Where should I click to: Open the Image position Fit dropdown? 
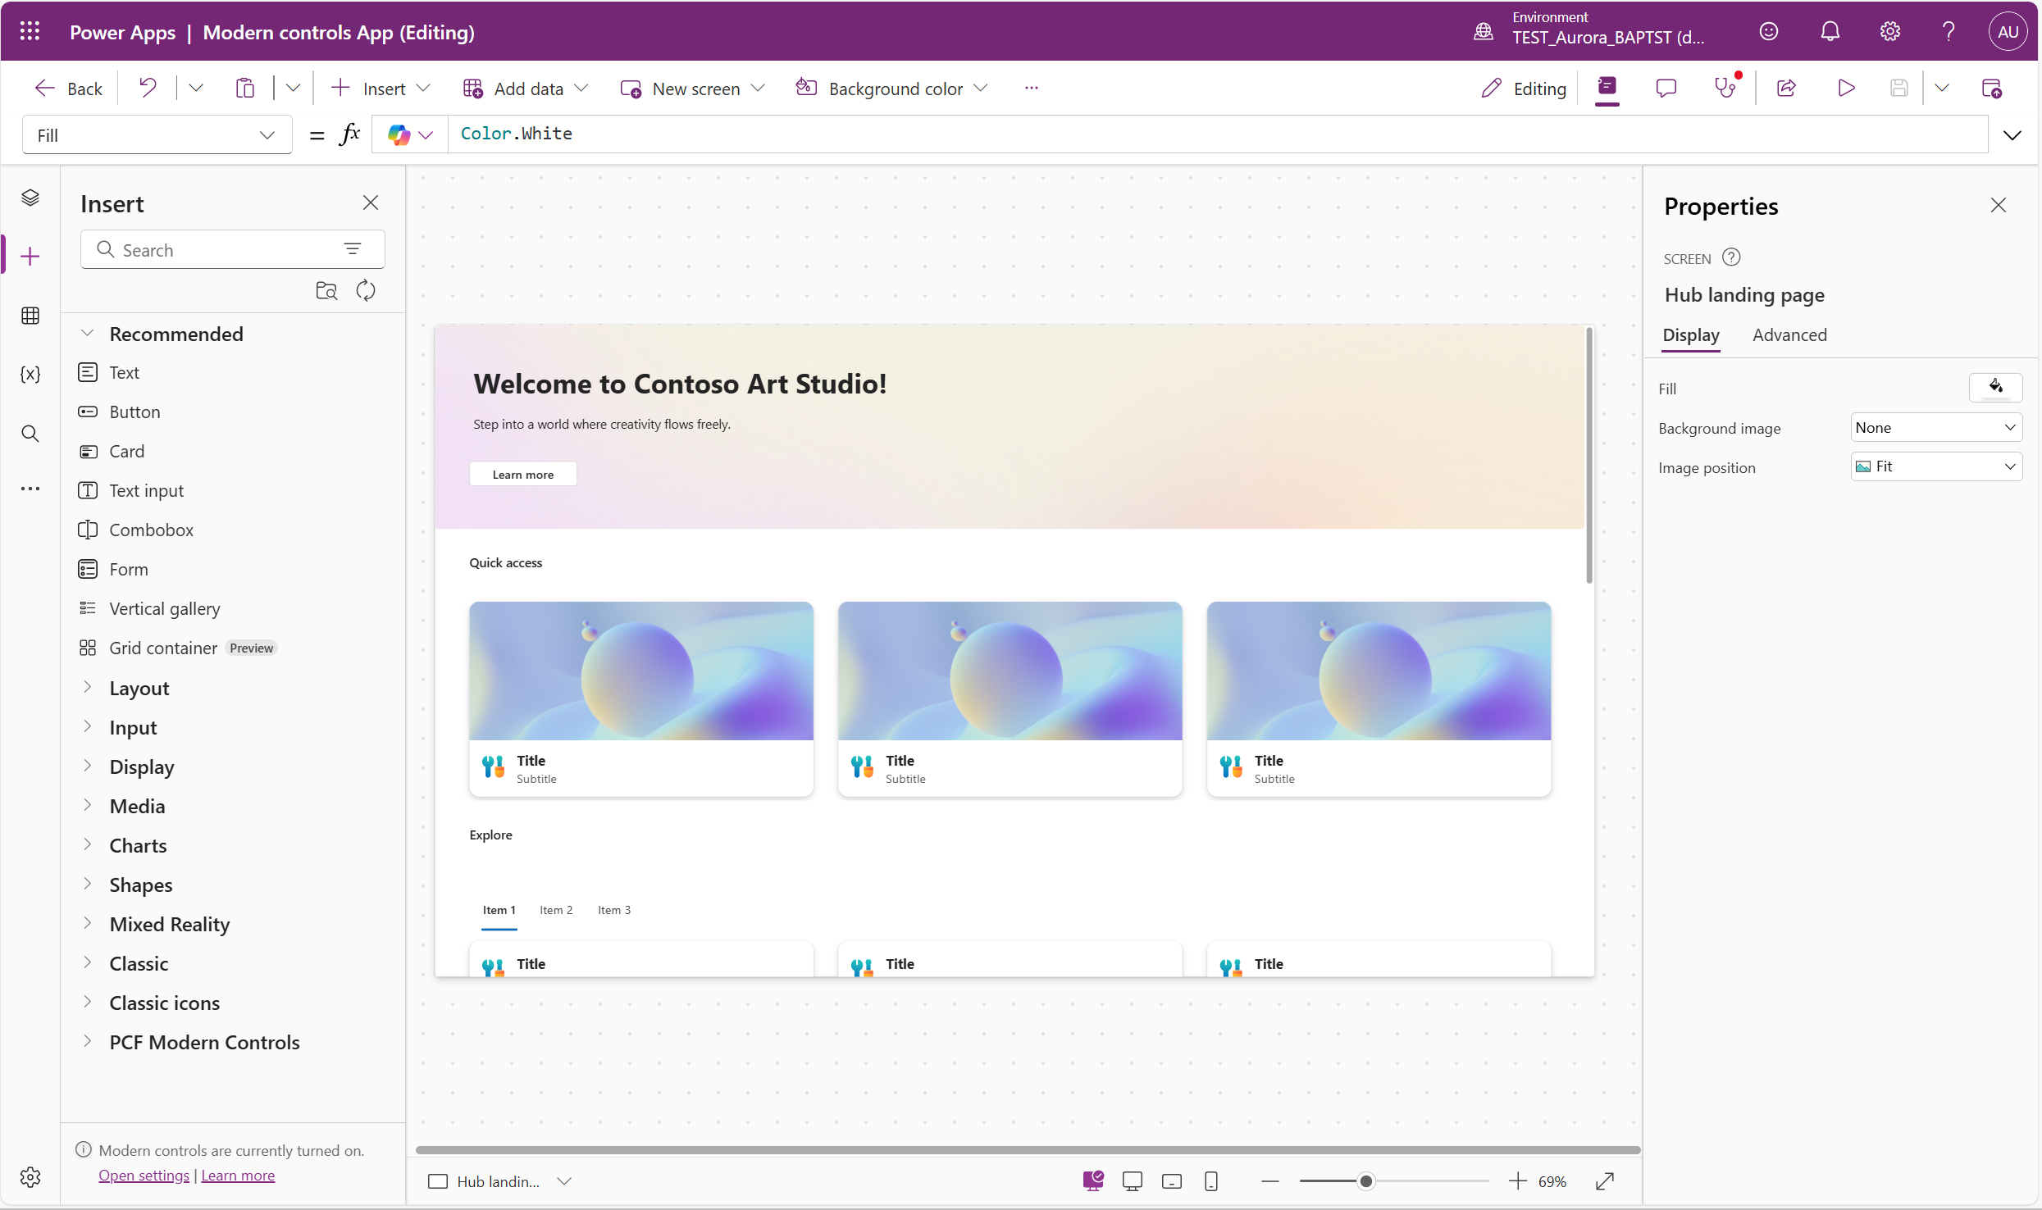point(1936,466)
